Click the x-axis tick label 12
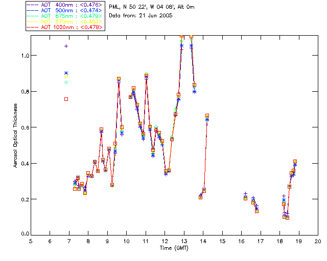The width and height of the screenshot is (327, 261). click(165, 241)
